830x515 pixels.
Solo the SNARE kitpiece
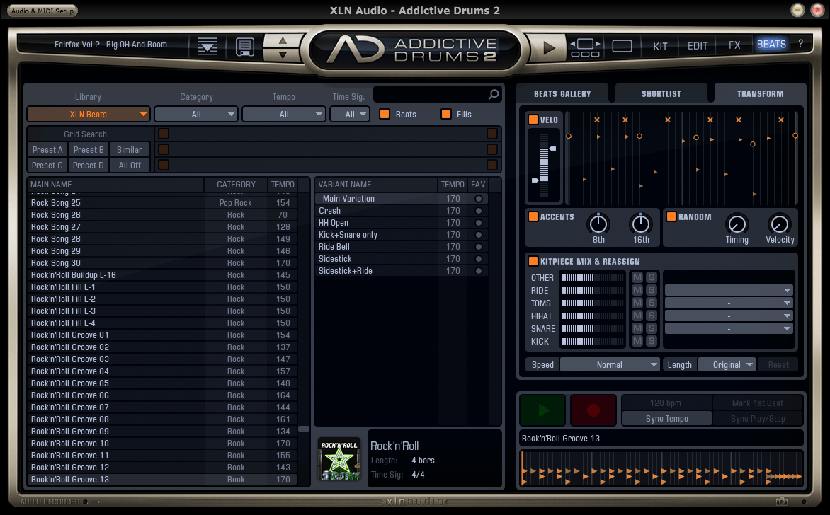point(652,328)
